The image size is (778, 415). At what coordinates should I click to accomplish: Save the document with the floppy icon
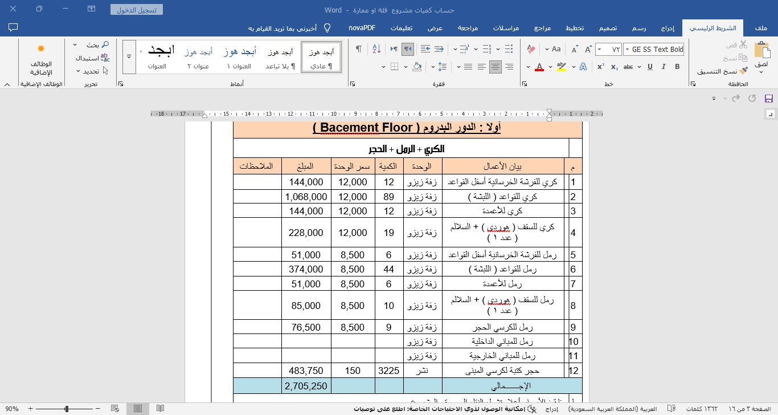(768, 98)
